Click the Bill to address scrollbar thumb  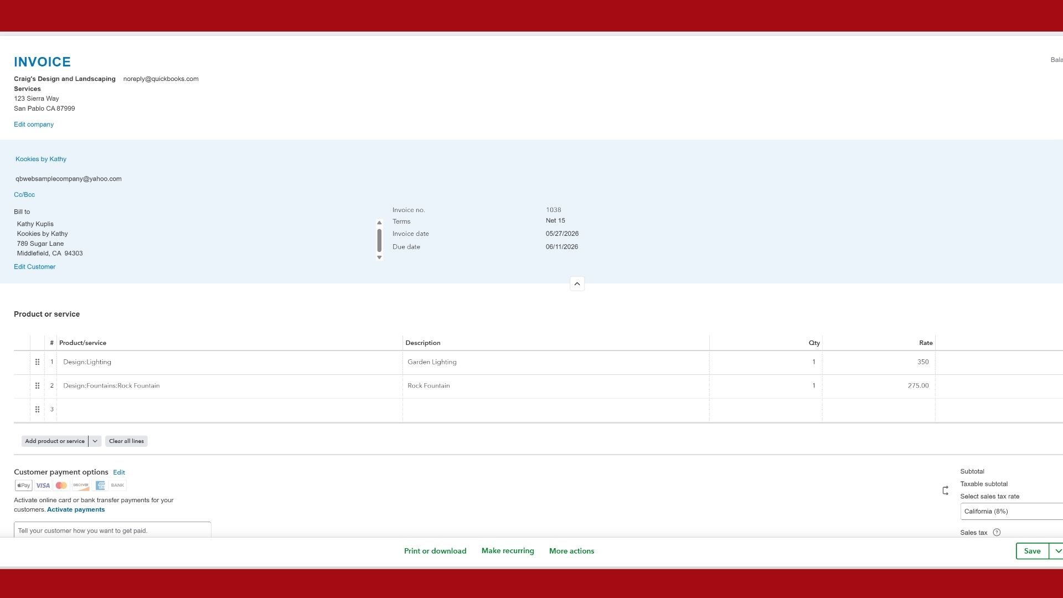[x=379, y=240]
